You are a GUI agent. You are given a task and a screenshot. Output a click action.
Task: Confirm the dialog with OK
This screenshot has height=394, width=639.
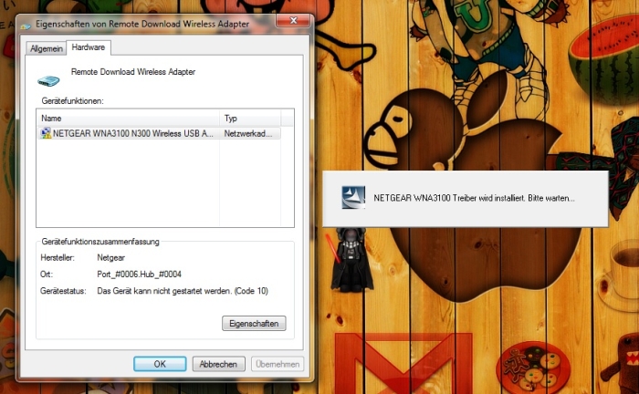pyautogui.click(x=160, y=364)
